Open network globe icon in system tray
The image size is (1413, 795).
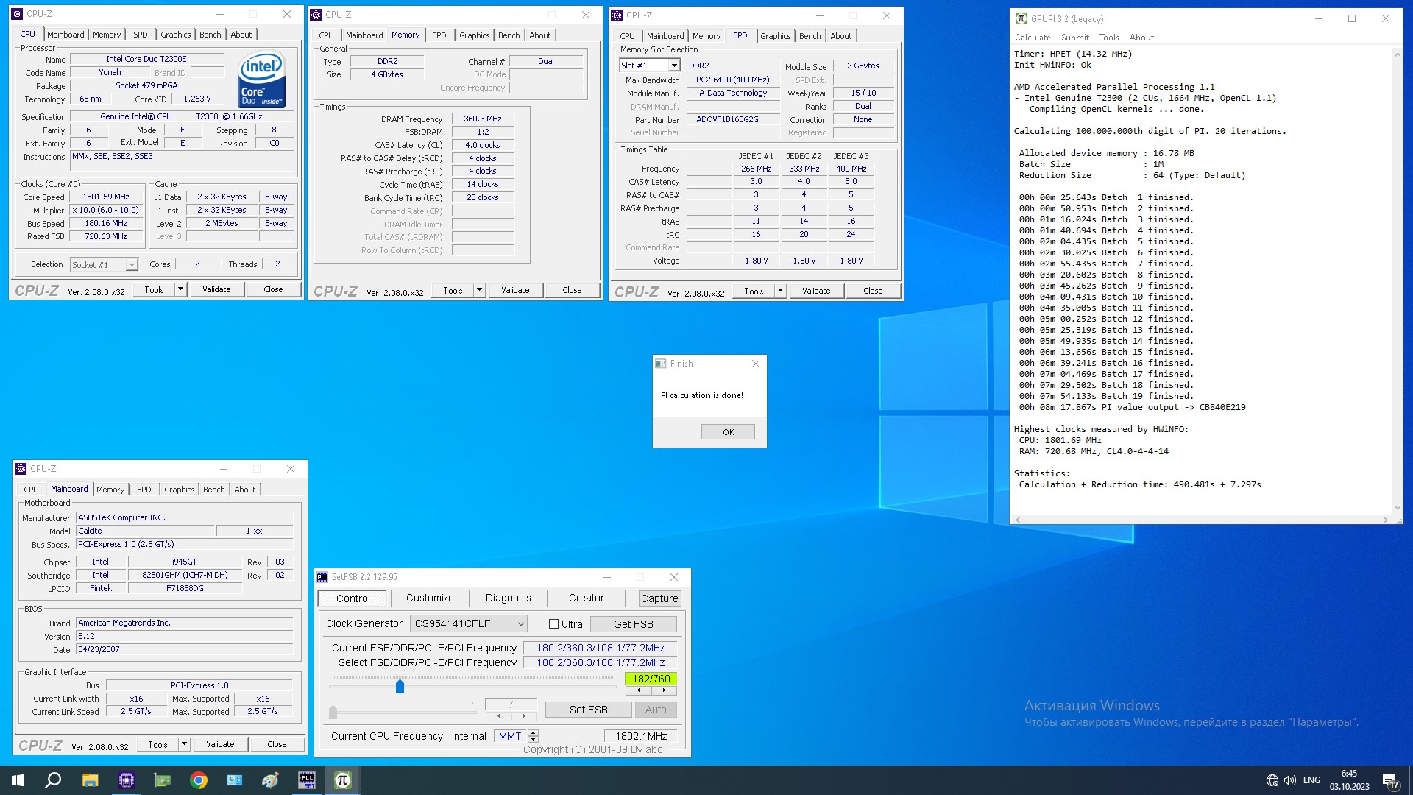(1272, 780)
